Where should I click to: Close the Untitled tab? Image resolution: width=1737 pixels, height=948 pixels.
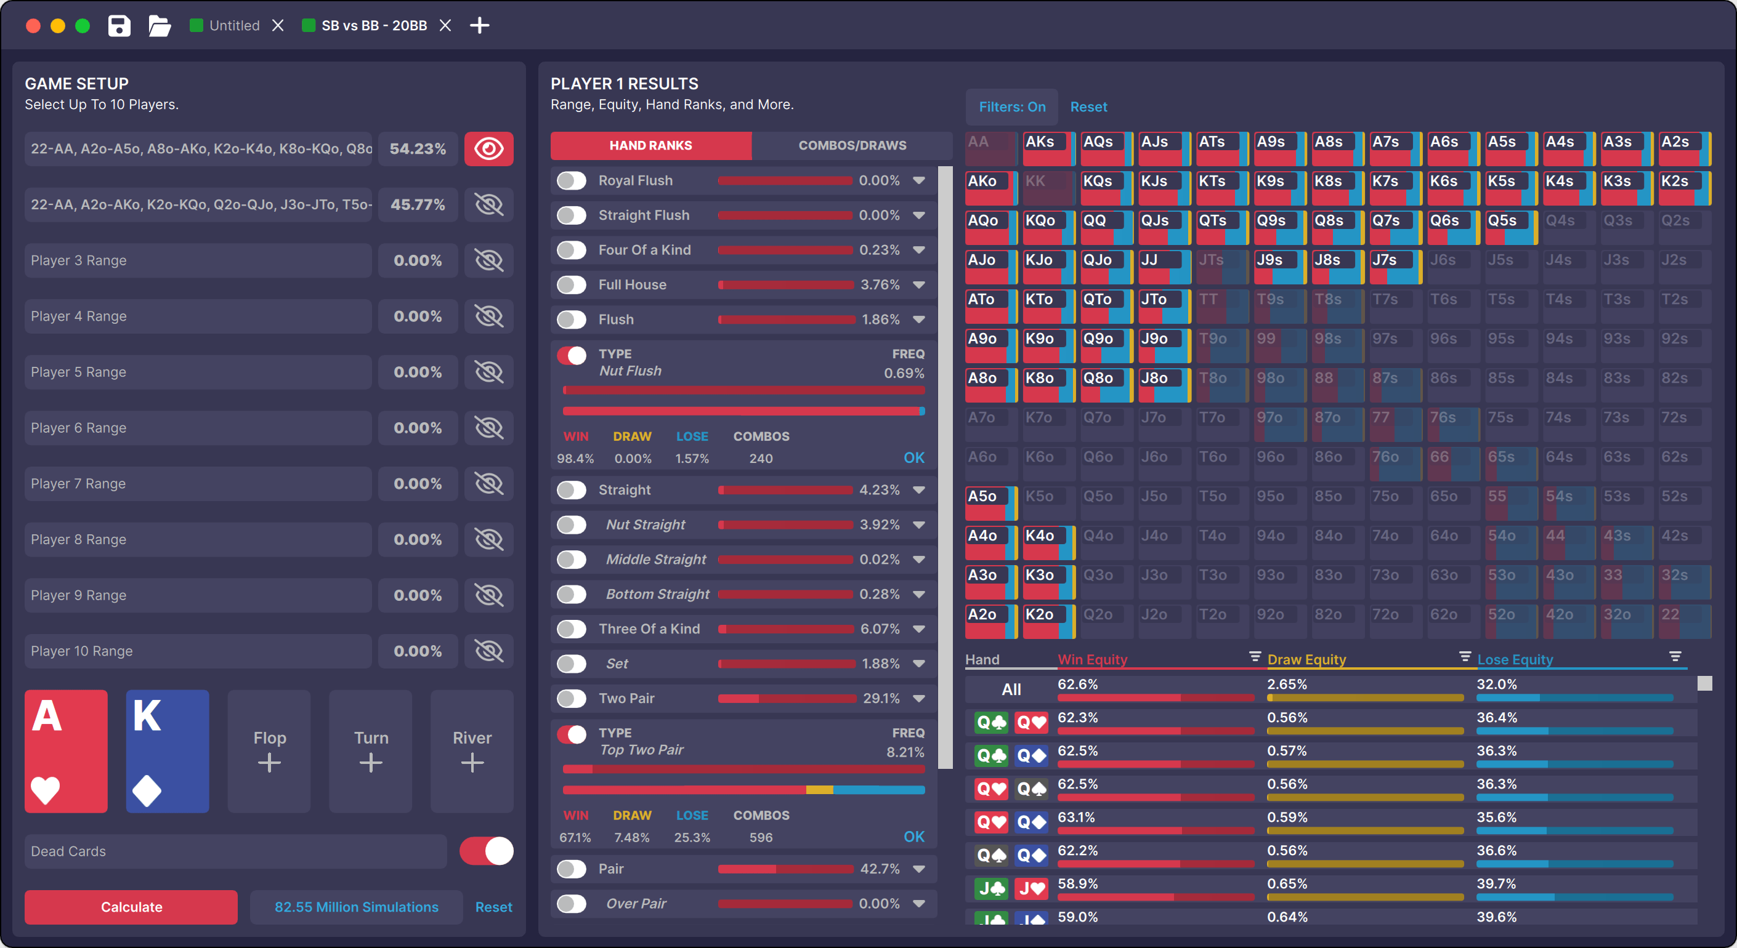tap(278, 26)
